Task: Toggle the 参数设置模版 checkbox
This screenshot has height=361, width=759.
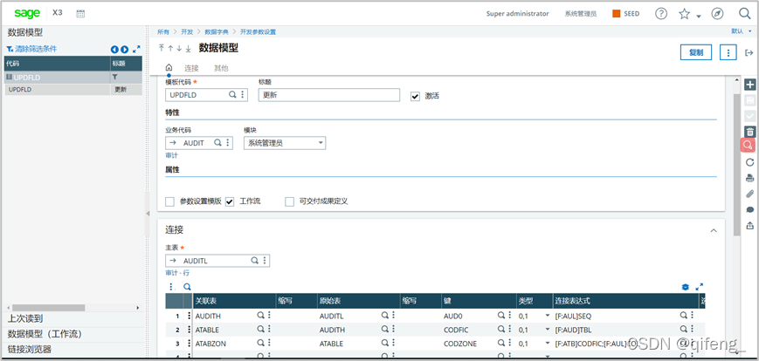Action: click(x=169, y=201)
